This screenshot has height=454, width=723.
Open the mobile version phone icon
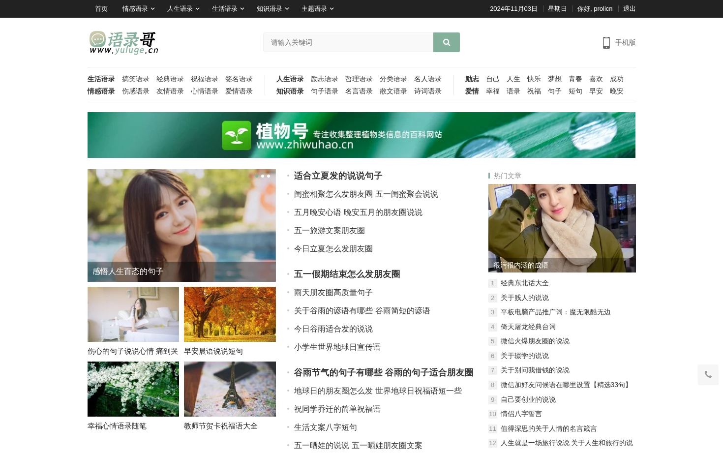606,43
